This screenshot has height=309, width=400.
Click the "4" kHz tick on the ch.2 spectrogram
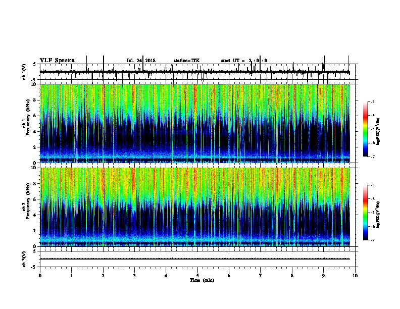point(35,215)
